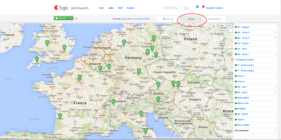
Task: Click the map marker near Plymouth
Action: pos(37,59)
